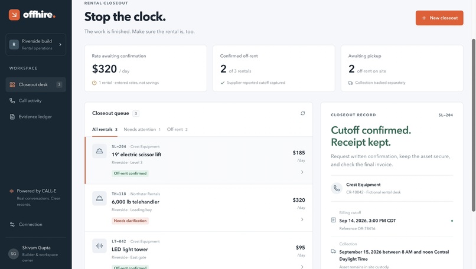The height and width of the screenshot is (269, 476).
Task: Open Shivam Gupta profile entry
Action: click(x=36, y=254)
